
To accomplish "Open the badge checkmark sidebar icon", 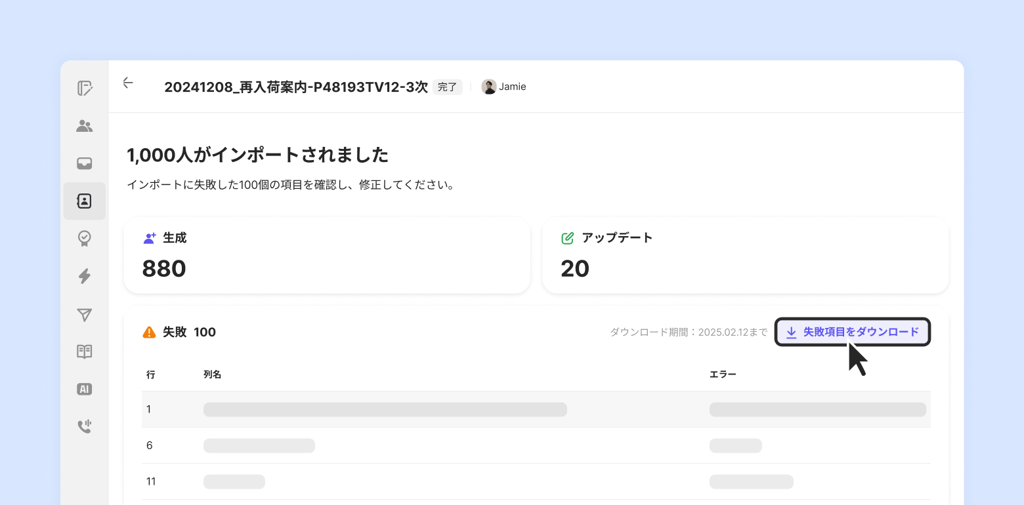I will (85, 238).
